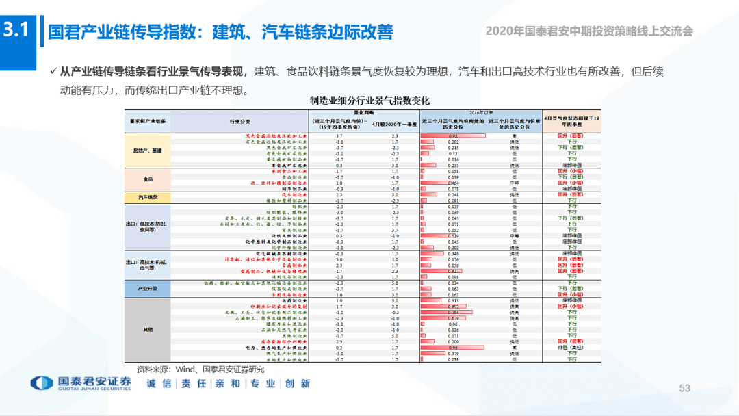Viewport: 739px width, 416px height.
Task: Click the column header "4月较2020年一季度"
Action: pyautogui.click(x=394, y=125)
